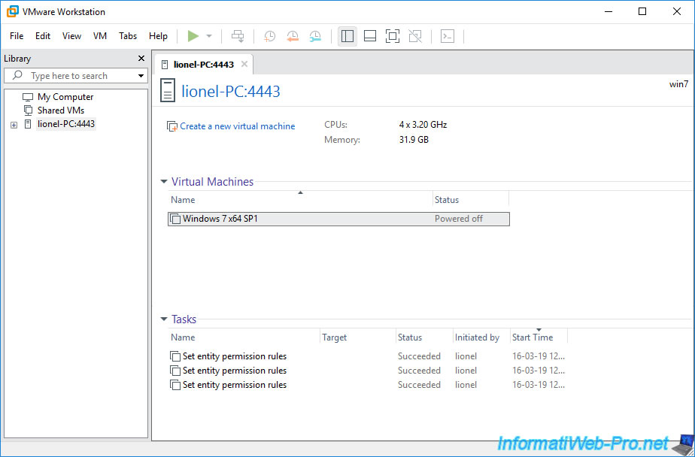Open the VM menu
The image size is (695, 457).
point(100,36)
